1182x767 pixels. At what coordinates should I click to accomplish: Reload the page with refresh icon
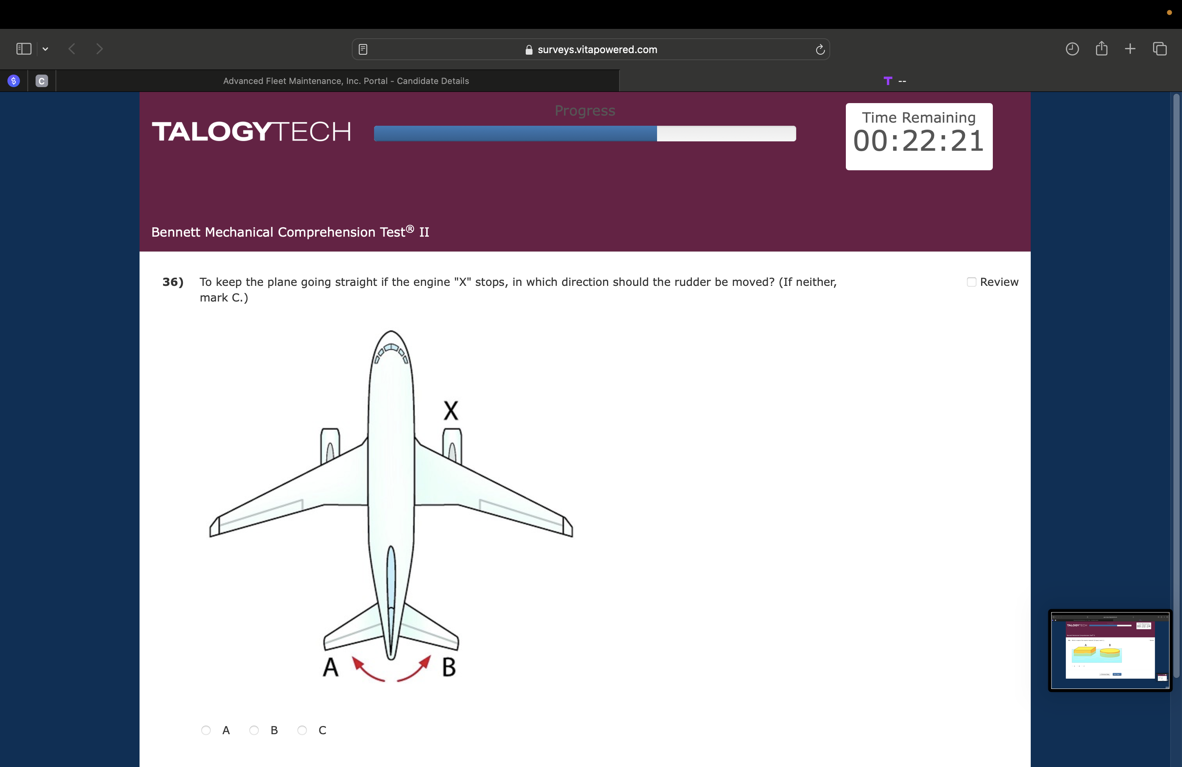pyautogui.click(x=820, y=49)
